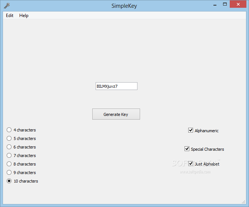Click the SimpleKey wrench icon in title bar
The image size is (249, 207).
[x=7, y=6]
